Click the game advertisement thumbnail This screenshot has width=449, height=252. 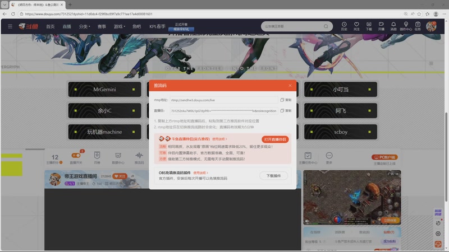(x=352, y=198)
